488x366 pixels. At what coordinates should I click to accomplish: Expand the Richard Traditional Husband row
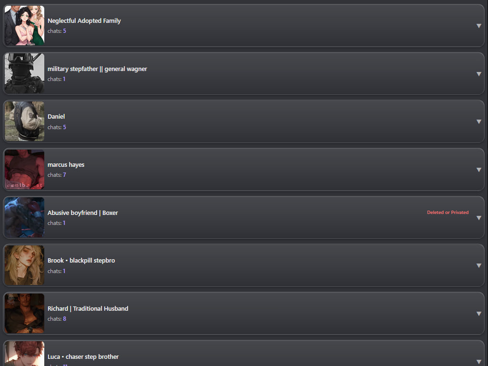tap(478, 314)
